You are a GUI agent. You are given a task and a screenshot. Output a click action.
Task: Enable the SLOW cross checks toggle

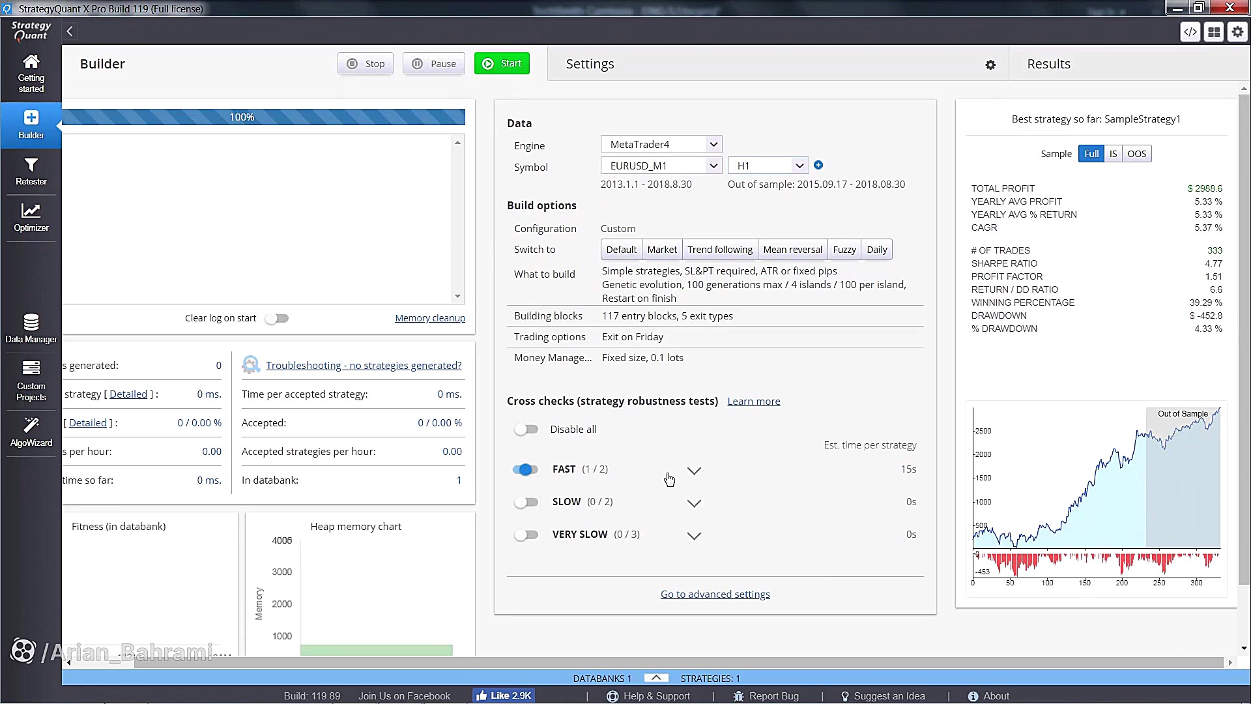[526, 502]
